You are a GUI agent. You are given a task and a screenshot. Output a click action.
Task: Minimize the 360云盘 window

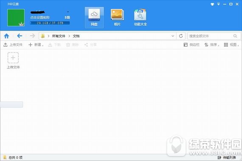225,4
